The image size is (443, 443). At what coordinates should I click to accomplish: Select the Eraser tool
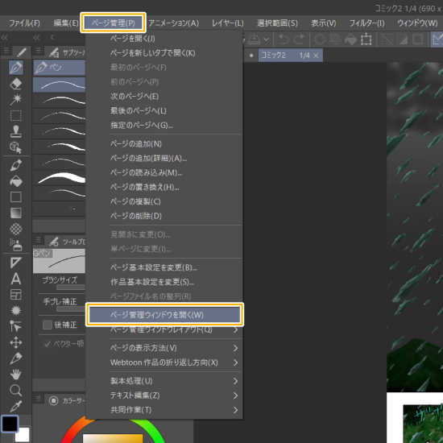(16, 84)
